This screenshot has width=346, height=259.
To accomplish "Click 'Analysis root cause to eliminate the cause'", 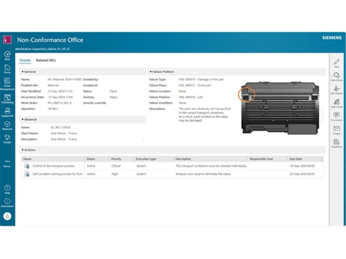I will (x=203, y=174).
